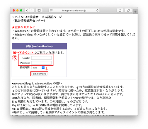Screen dimensions: 148x129
Task: Focus the Password text field
Action: click(x=41, y=63)
